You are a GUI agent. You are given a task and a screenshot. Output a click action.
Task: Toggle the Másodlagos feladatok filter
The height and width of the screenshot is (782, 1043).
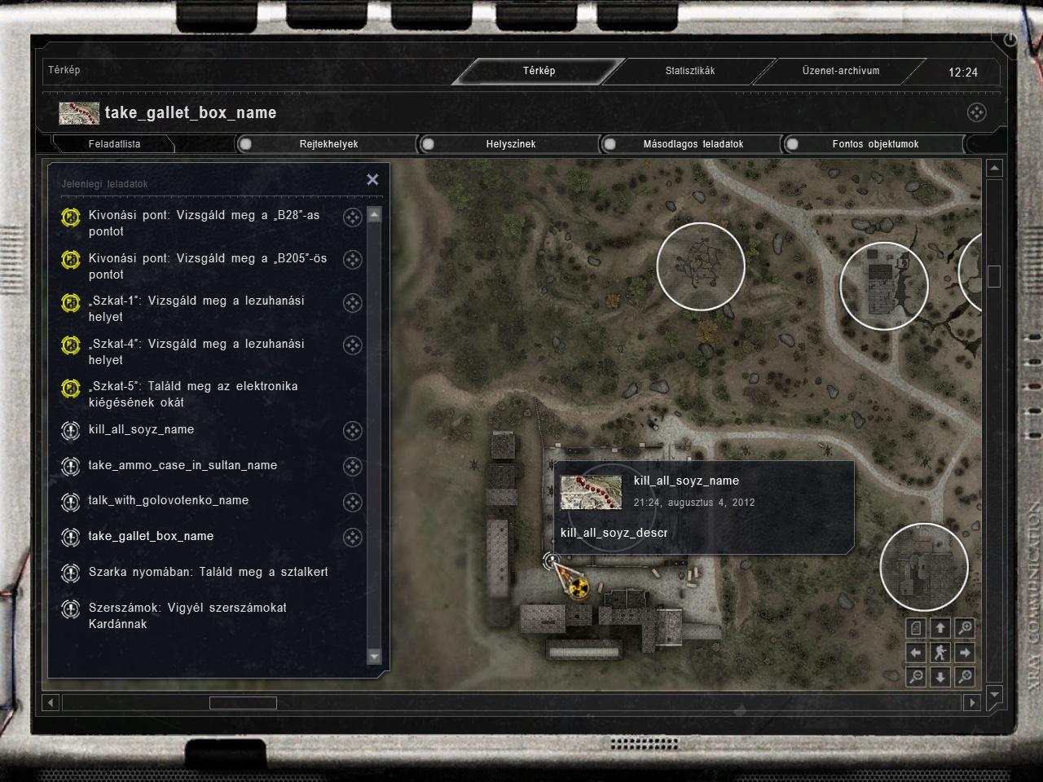coord(691,144)
